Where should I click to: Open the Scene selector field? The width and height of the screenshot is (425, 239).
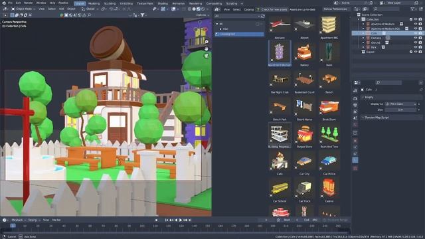click(x=351, y=3)
